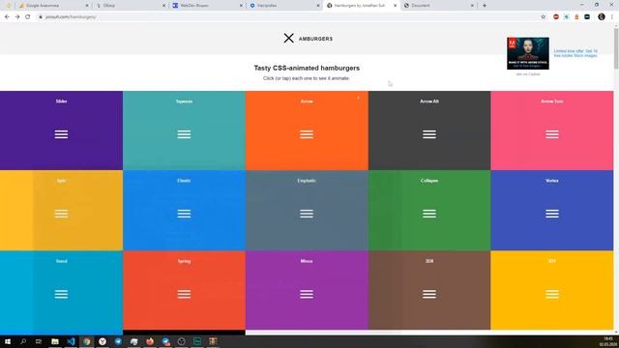This screenshot has width=619, height=348.
Task: Click the 'Vortex' tile label
Action: pos(552,181)
